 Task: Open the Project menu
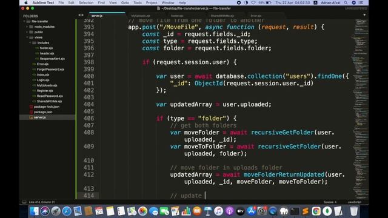152,2
